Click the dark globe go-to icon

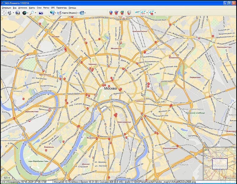click(x=24, y=13)
